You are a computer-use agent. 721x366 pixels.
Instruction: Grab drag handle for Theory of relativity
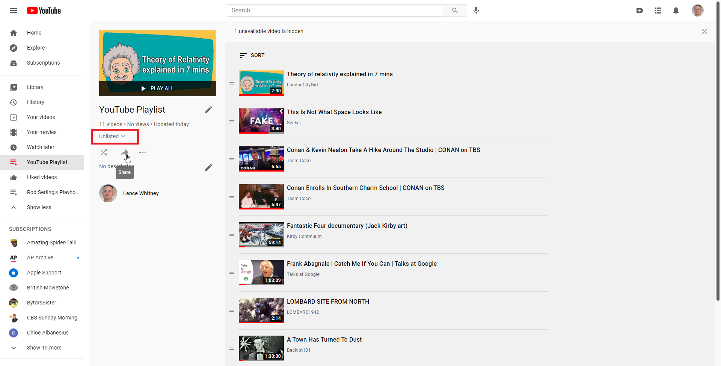[x=232, y=83]
